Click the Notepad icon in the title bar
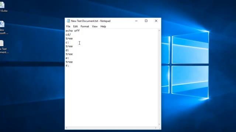The width and height of the screenshot is (236, 132). (68, 21)
